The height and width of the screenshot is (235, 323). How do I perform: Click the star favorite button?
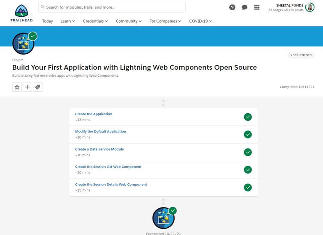(x=17, y=87)
